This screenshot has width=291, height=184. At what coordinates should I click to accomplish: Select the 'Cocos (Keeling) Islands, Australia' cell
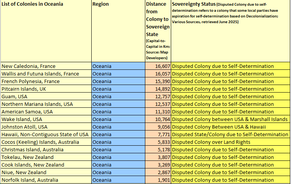click(46, 142)
